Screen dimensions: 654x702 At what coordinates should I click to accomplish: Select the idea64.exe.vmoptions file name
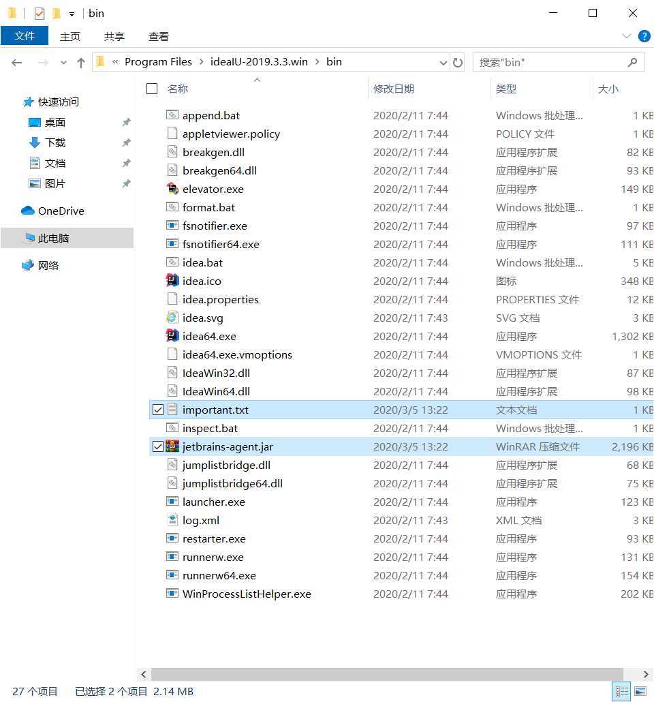tap(237, 354)
